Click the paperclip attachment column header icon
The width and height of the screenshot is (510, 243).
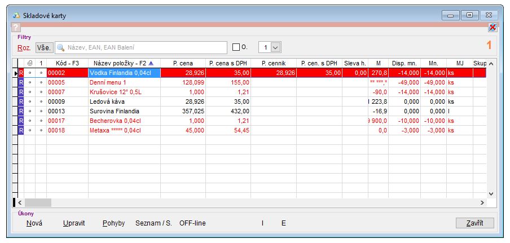(x=30, y=63)
